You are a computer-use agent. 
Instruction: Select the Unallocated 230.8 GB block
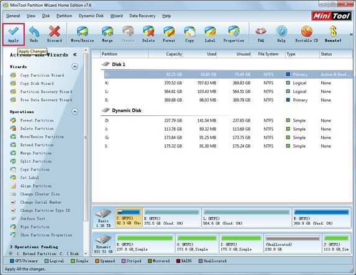coord(293,243)
